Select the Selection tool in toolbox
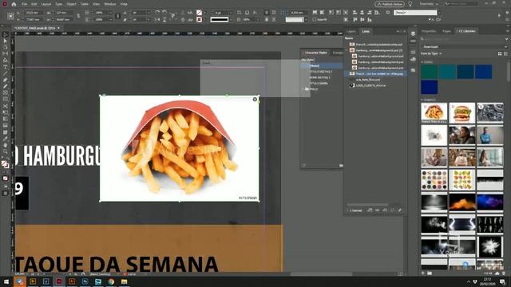This screenshot has height=287, width=511. [6, 34]
